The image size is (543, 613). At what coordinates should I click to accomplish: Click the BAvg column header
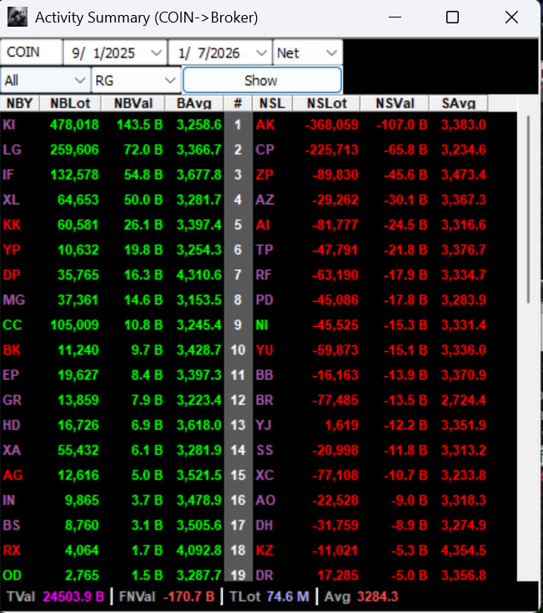pyautogui.click(x=194, y=103)
